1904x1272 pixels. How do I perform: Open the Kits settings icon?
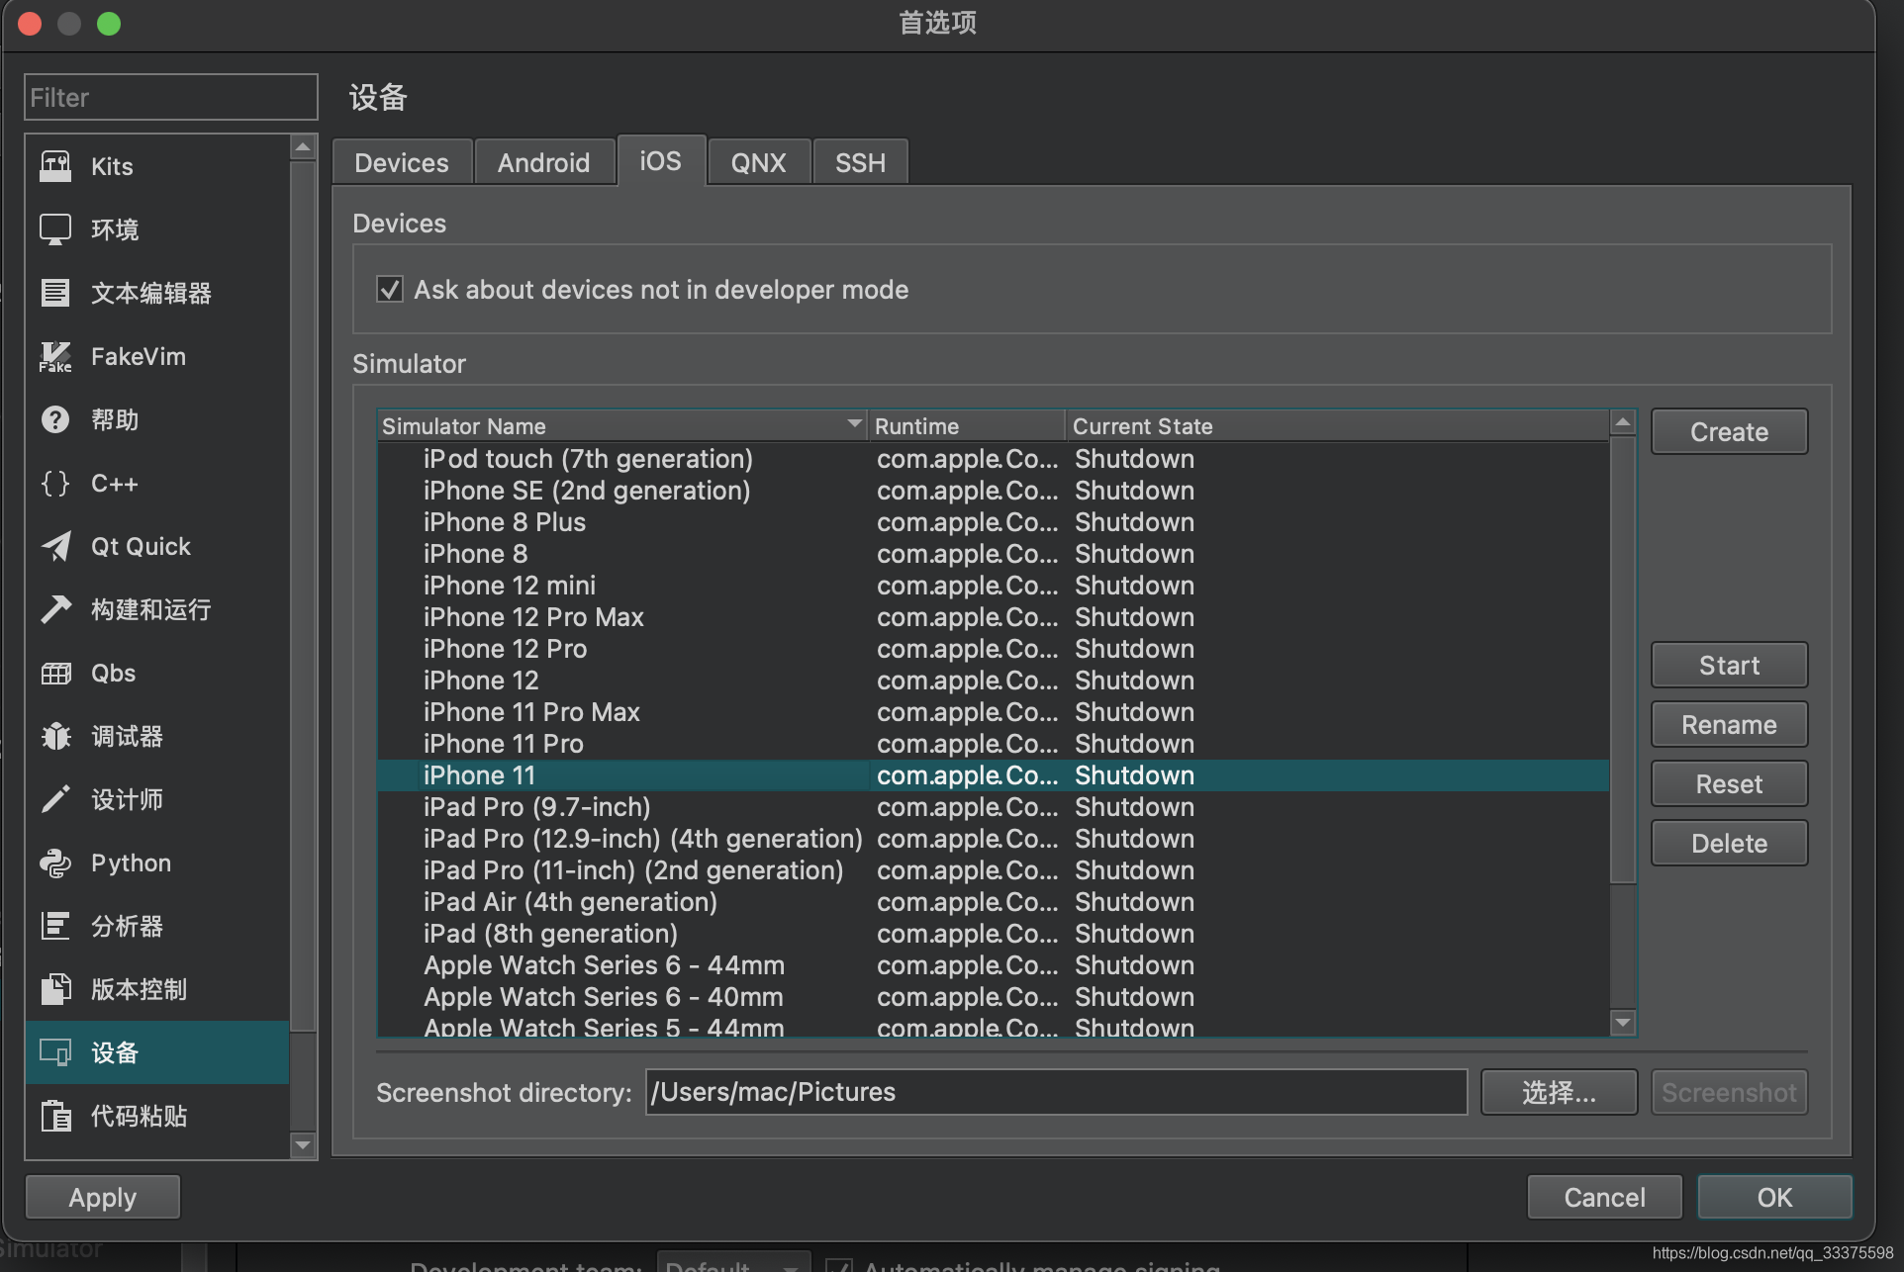tap(55, 166)
